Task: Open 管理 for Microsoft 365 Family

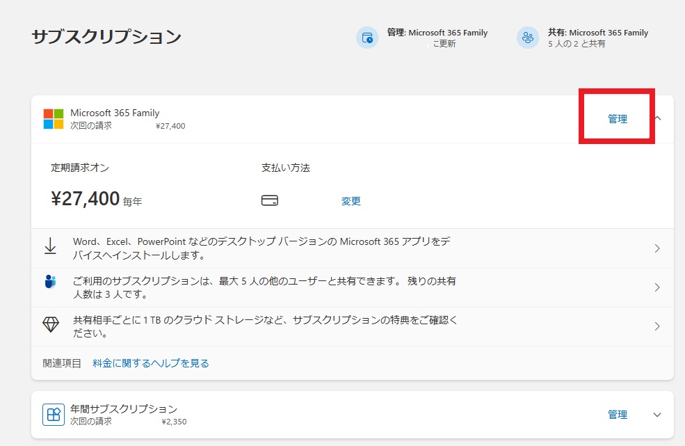Action: pyautogui.click(x=618, y=119)
